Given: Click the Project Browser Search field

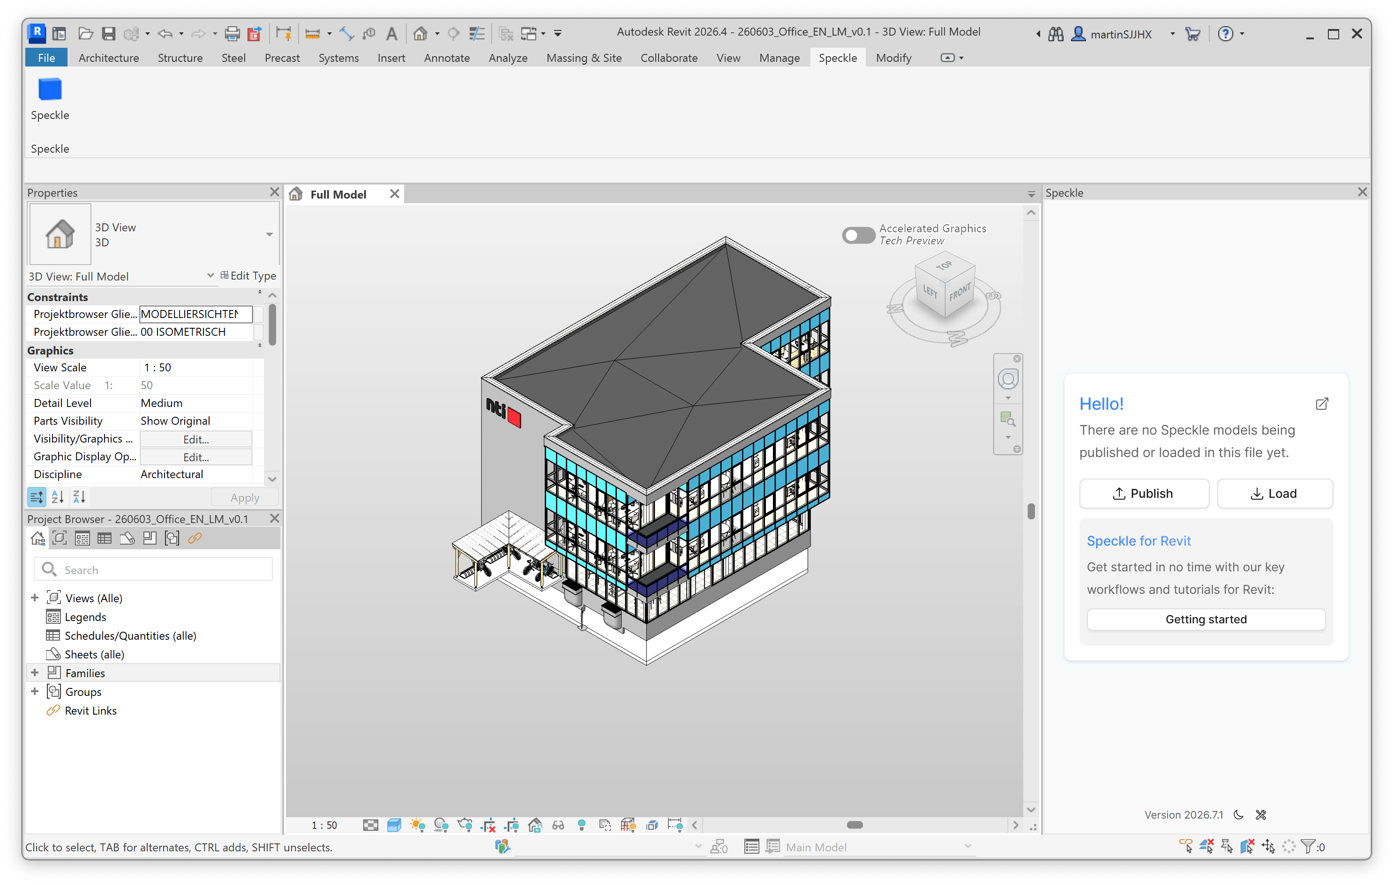Looking at the screenshot, I should (x=153, y=569).
